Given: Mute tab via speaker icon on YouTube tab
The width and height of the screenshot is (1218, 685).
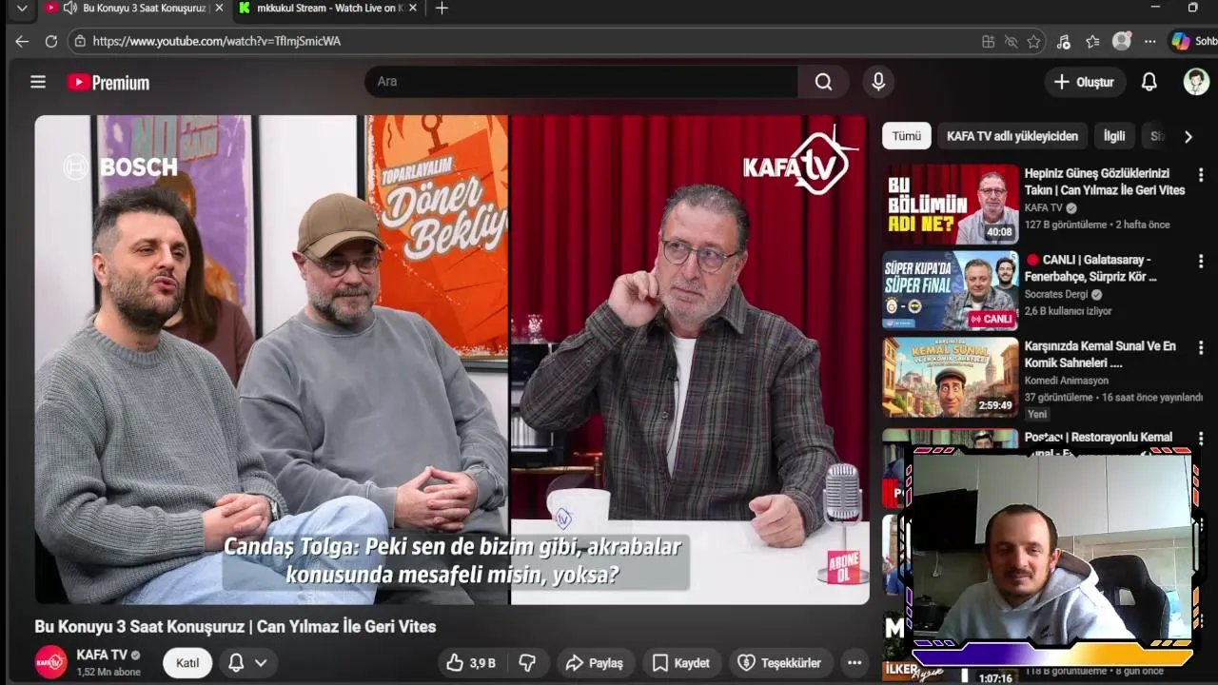Looking at the screenshot, I should pyautogui.click(x=69, y=8).
